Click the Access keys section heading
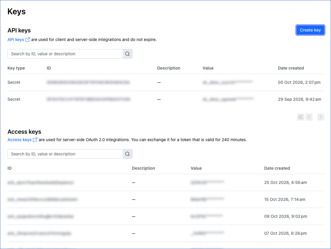 pos(24,132)
